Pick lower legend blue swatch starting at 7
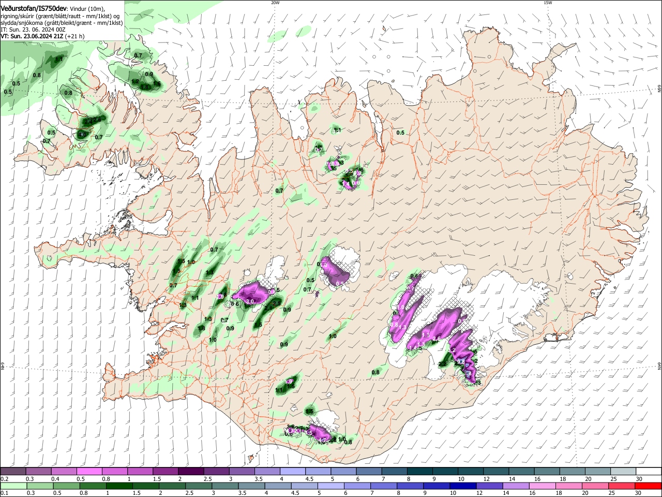Screen dimensions: 662x497 383,486
